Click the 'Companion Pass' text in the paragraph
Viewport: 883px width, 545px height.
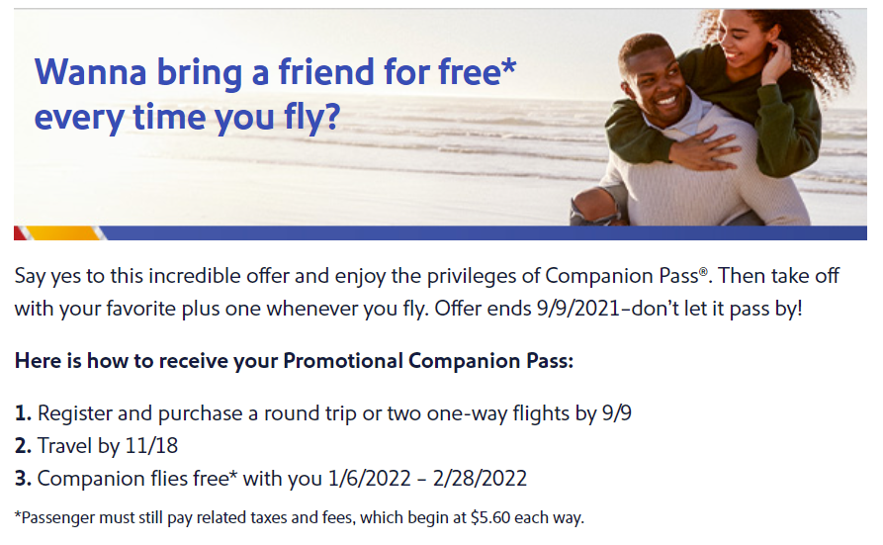[622, 276]
